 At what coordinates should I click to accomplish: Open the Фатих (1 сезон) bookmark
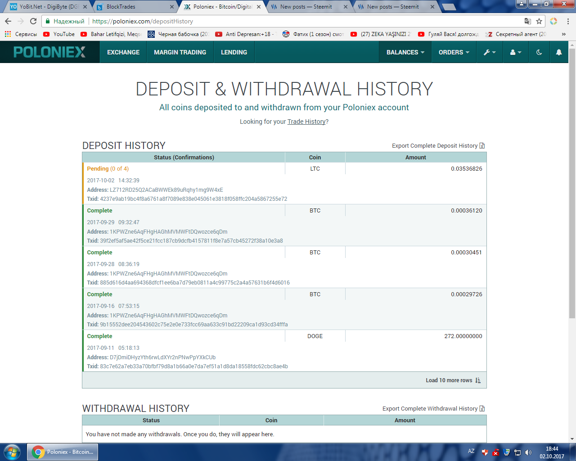(x=313, y=34)
